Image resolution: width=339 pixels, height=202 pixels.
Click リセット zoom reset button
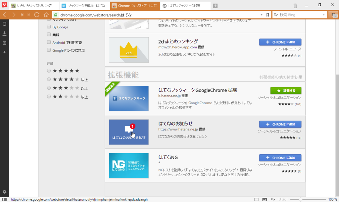[x=283, y=199]
